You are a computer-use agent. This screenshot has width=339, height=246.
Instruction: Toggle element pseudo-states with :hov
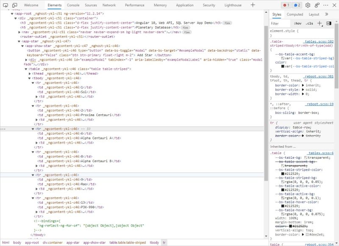click(x=298, y=23)
